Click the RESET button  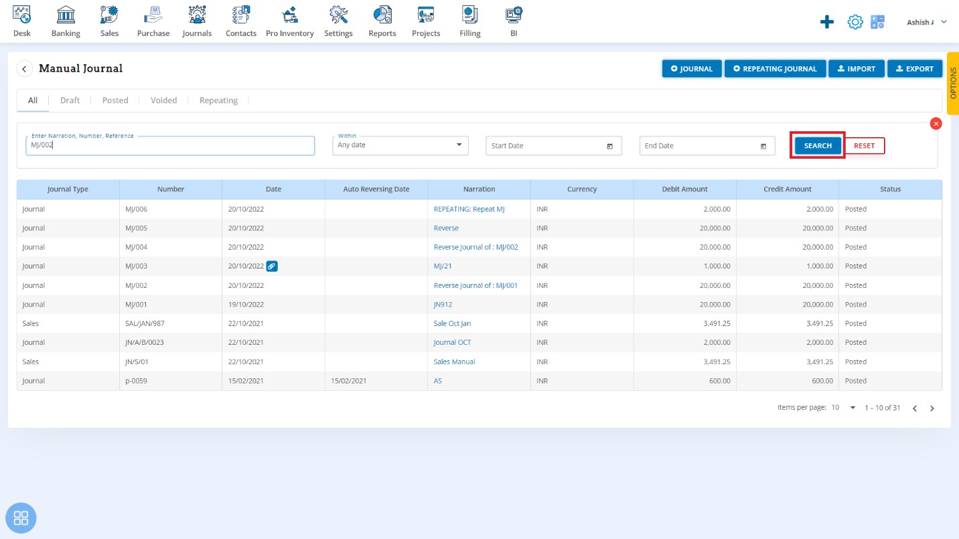click(865, 145)
